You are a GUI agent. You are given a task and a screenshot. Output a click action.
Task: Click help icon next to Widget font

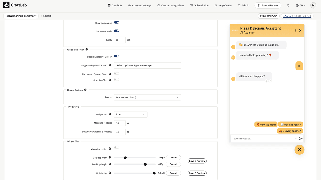[110, 114]
